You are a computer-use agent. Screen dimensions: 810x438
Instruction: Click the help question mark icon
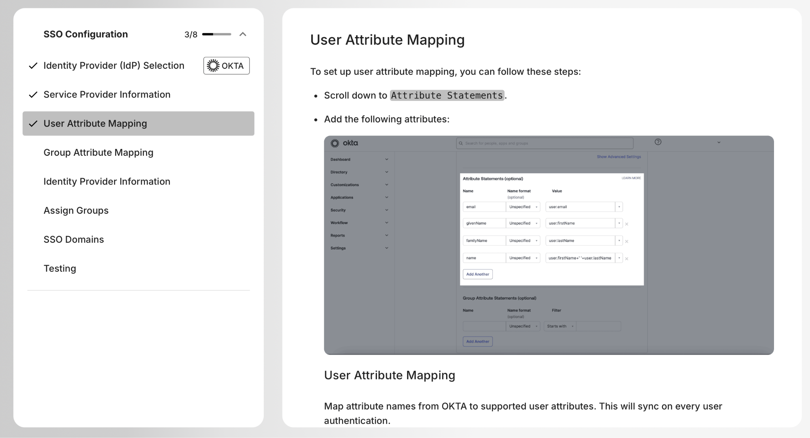pos(658,142)
